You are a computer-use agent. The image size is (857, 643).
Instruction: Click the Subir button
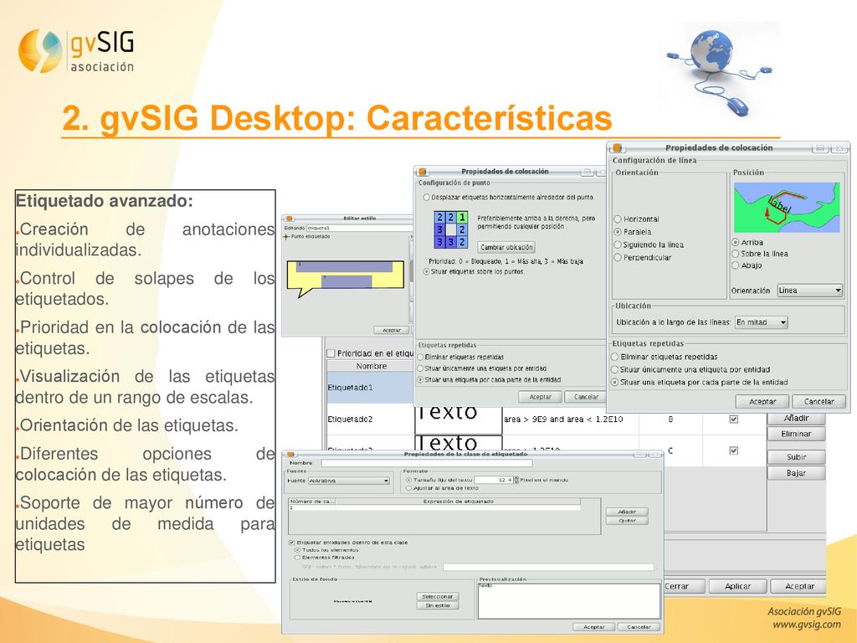tap(796, 457)
